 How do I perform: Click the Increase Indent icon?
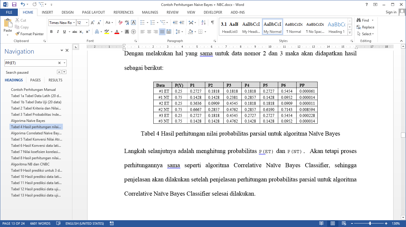(x=181, y=22)
